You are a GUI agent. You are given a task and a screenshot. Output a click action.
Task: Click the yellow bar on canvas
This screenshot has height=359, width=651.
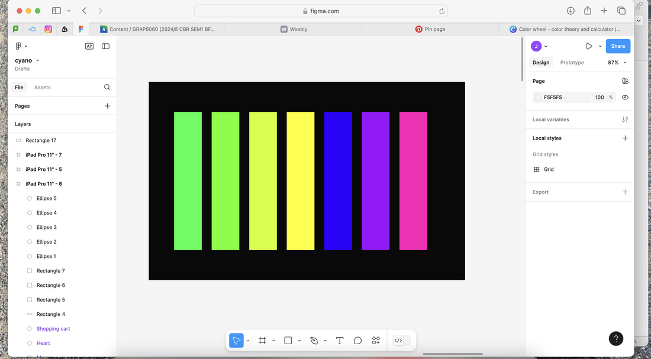coord(300,181)
